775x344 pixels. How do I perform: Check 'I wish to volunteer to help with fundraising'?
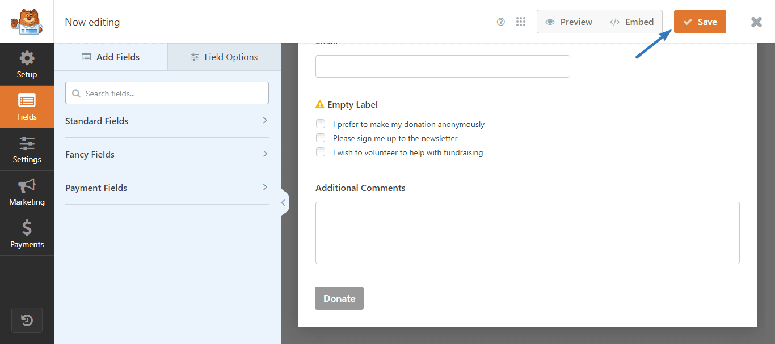coord(321,152)
